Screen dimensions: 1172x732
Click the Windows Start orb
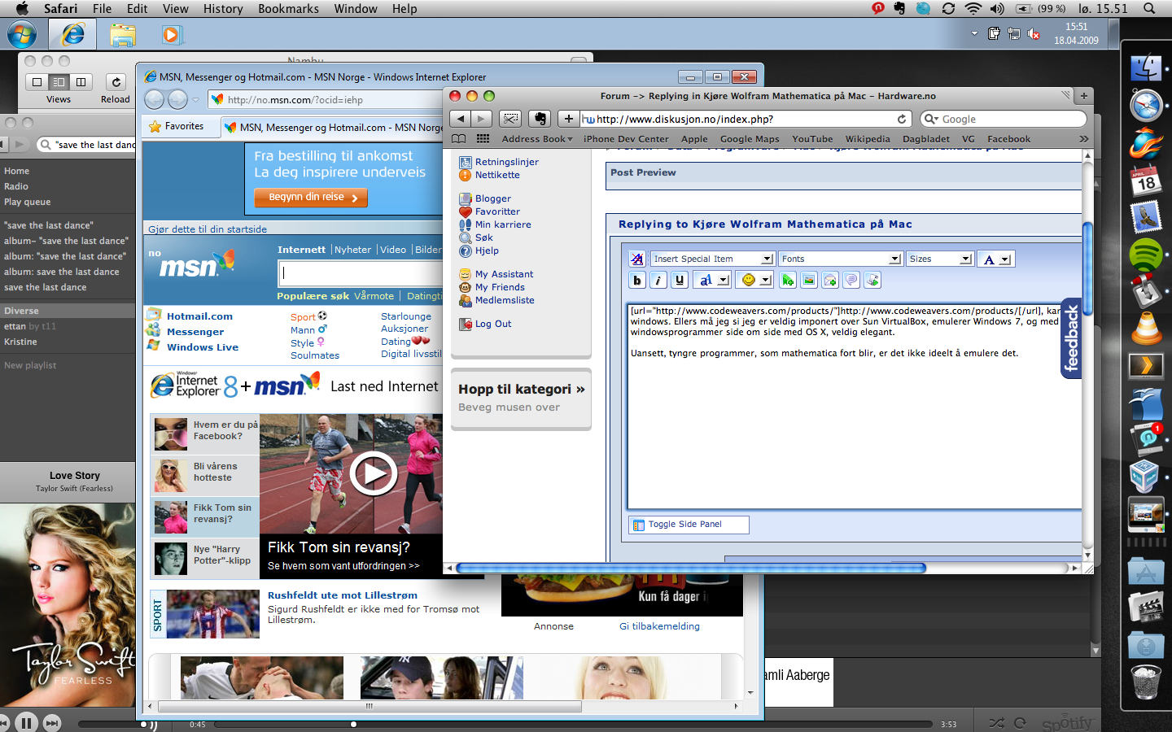[x=21, y=35]
